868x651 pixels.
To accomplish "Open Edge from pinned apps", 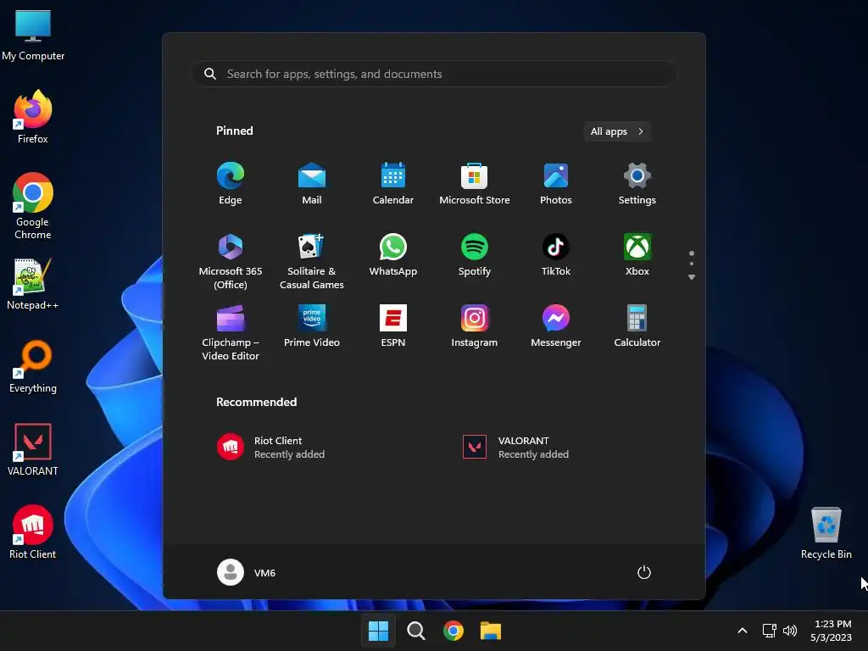I will coord(231,184).
